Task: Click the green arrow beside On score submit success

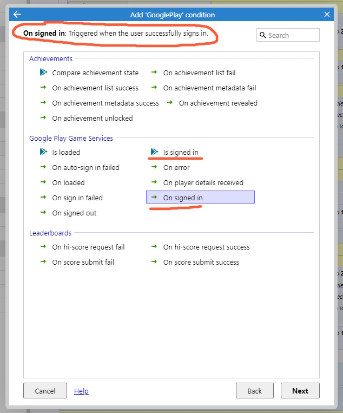Action: (154, 261)
